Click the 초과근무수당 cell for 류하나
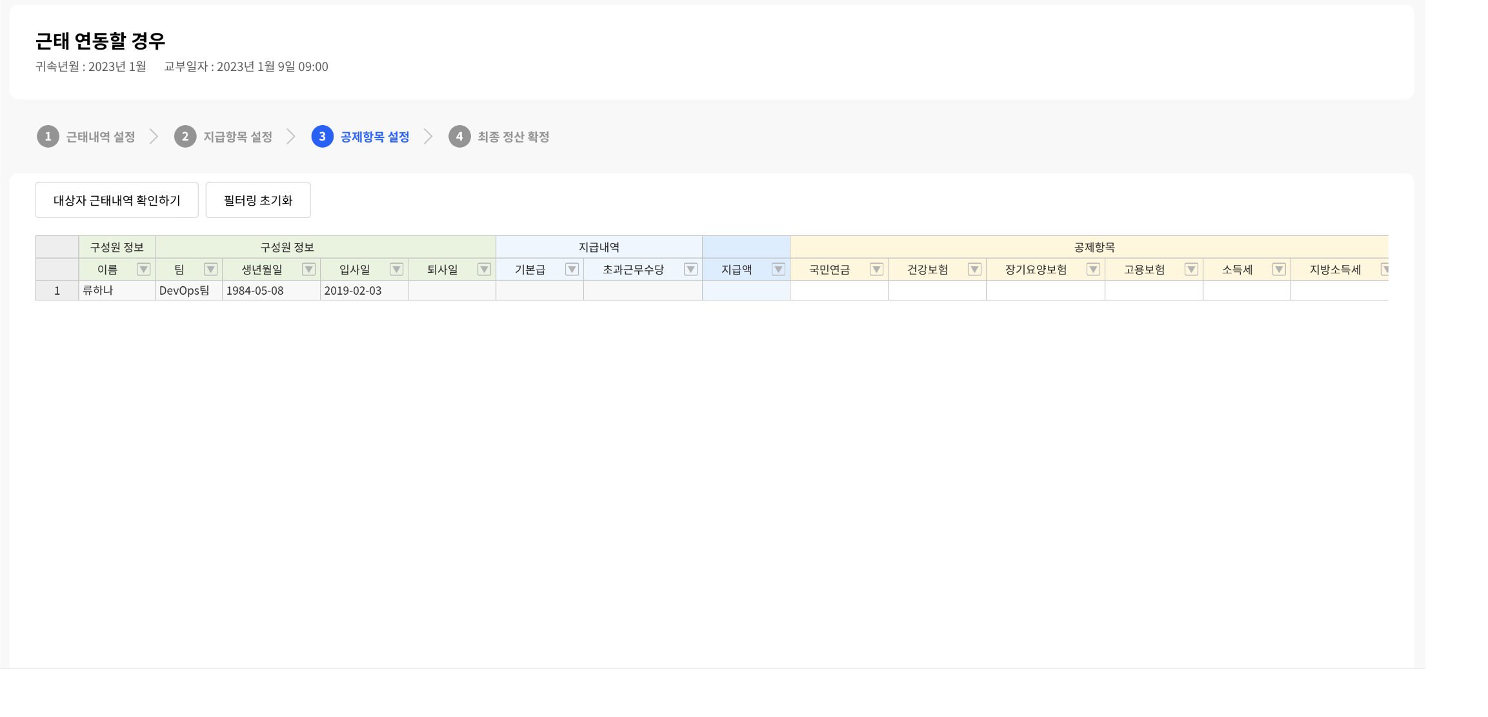 (643, 291)
